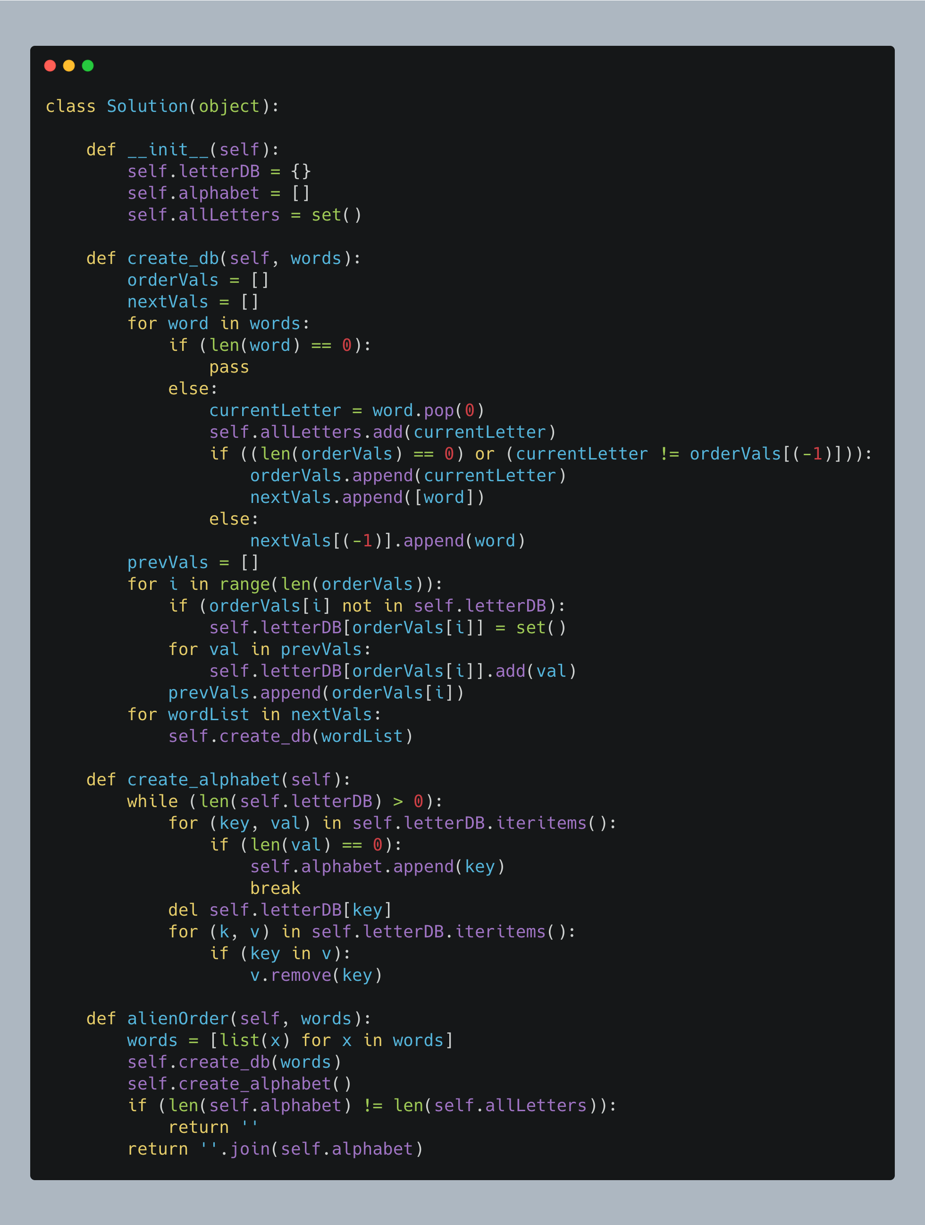Viewport: 925px width, 1225px height.
Task: Click the alienOrder function definition name
Action: pos(178,1019)
